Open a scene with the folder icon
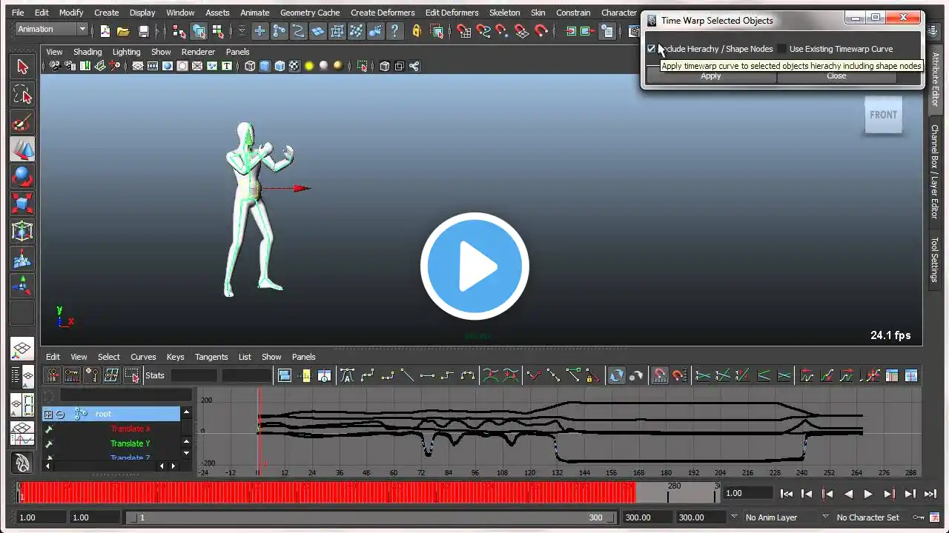949x533 pixels. click(x=123, y=30)
